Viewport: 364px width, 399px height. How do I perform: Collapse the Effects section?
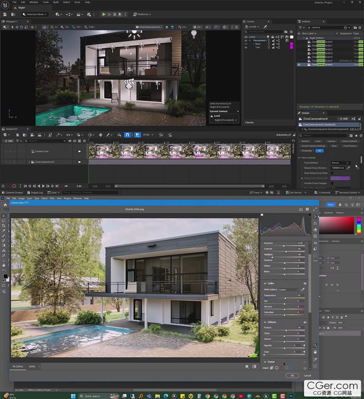[x=265, y=322]
